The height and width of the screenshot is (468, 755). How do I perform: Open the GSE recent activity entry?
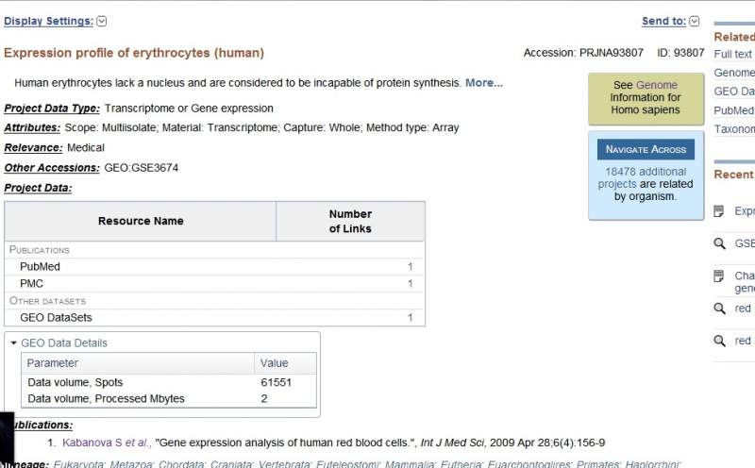click(745, 243)
